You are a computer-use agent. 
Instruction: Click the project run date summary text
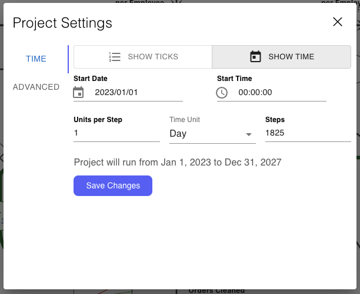pyautogui.click(x=178, y=162)
